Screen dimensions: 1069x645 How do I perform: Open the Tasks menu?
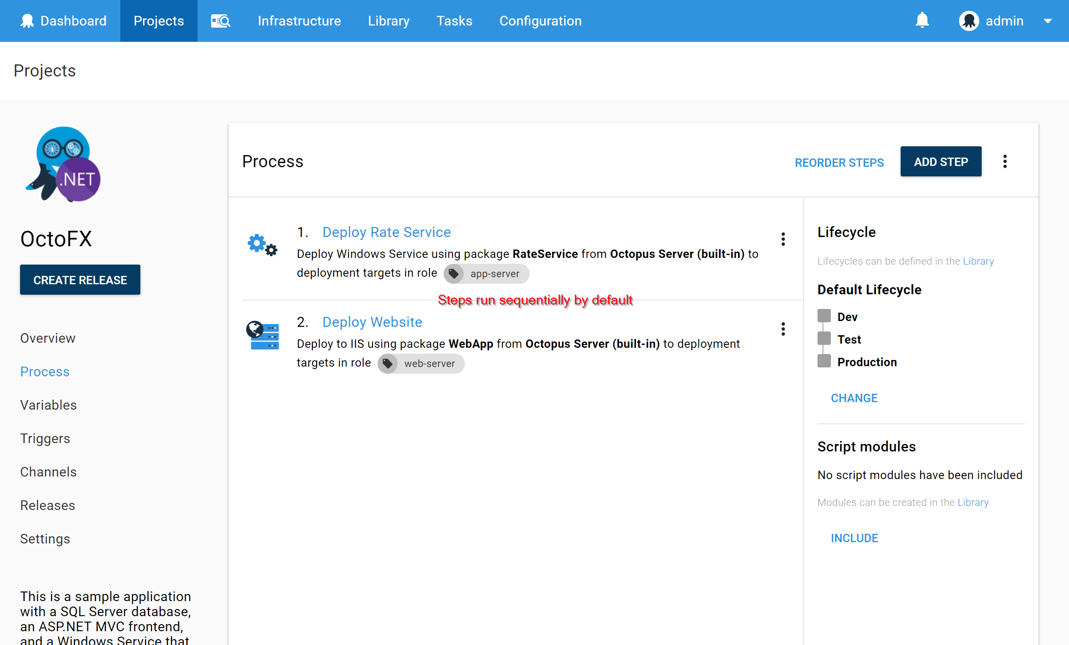[454, 21]
